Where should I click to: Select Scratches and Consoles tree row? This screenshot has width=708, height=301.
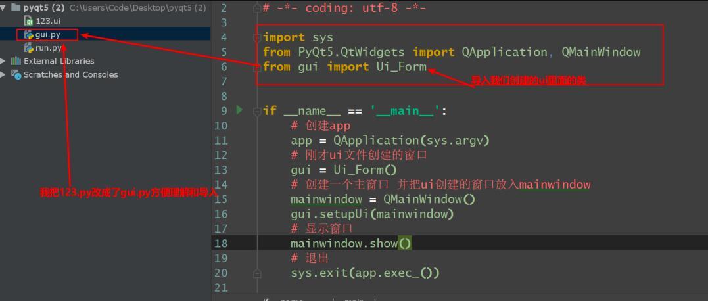click(70, 74)
